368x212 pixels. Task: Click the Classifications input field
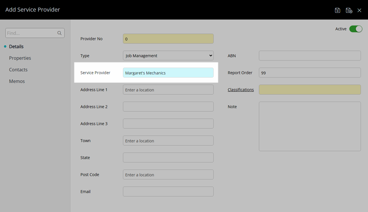coord(310,90)
